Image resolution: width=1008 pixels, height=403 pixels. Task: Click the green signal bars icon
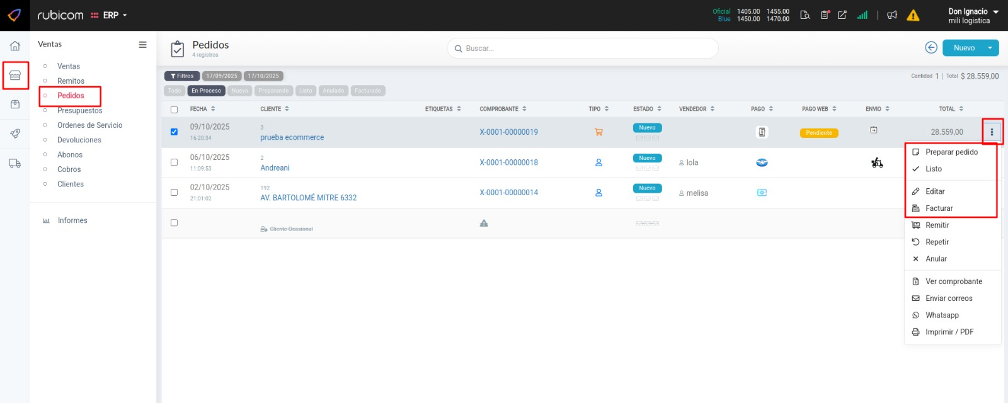coord(862,15)
